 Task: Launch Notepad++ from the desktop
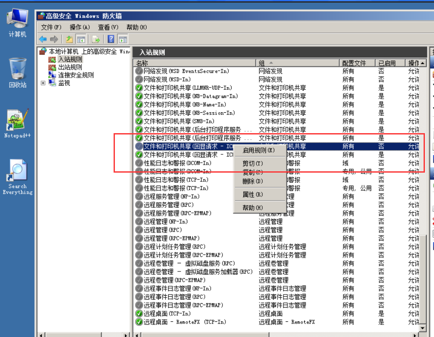pyautogui.click(x=17, y=124)
